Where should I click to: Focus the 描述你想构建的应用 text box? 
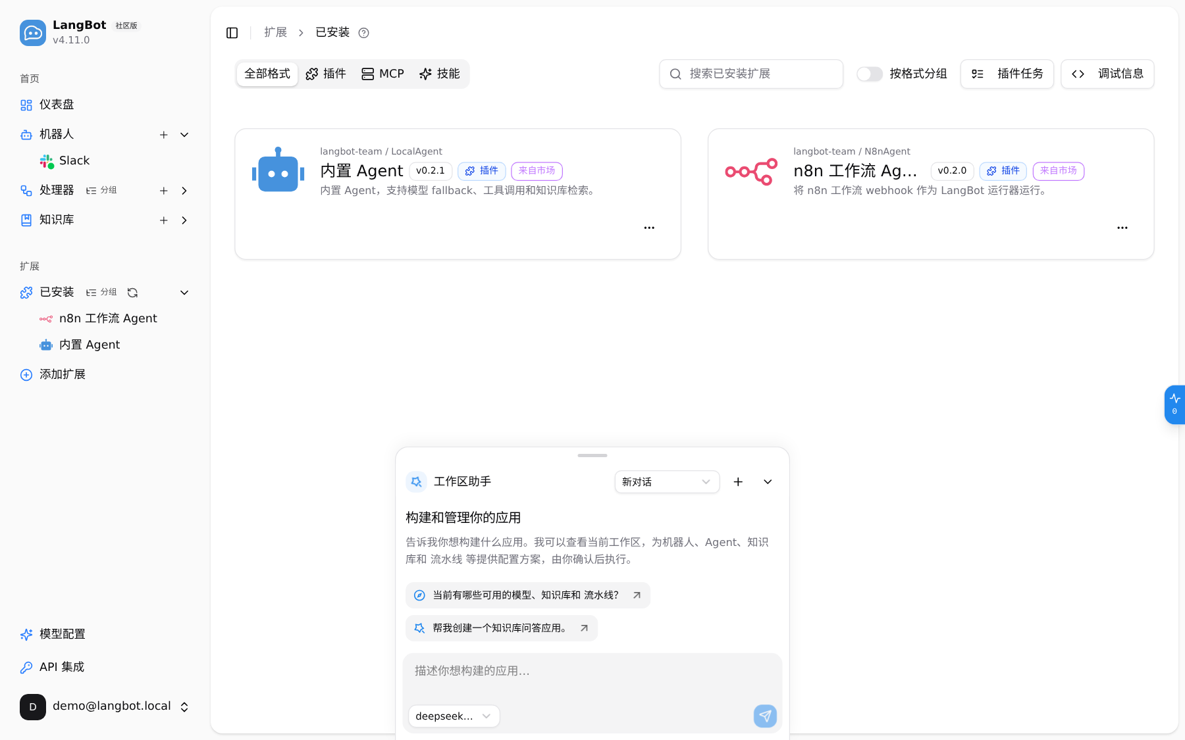592,676
